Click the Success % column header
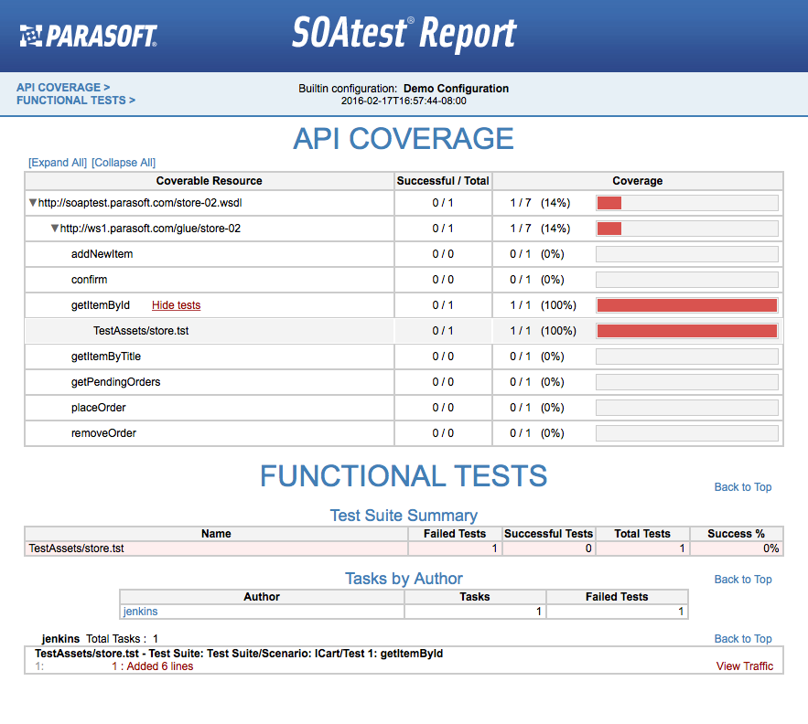The height and width of the screenshot is (724, 808). (736, 534)
